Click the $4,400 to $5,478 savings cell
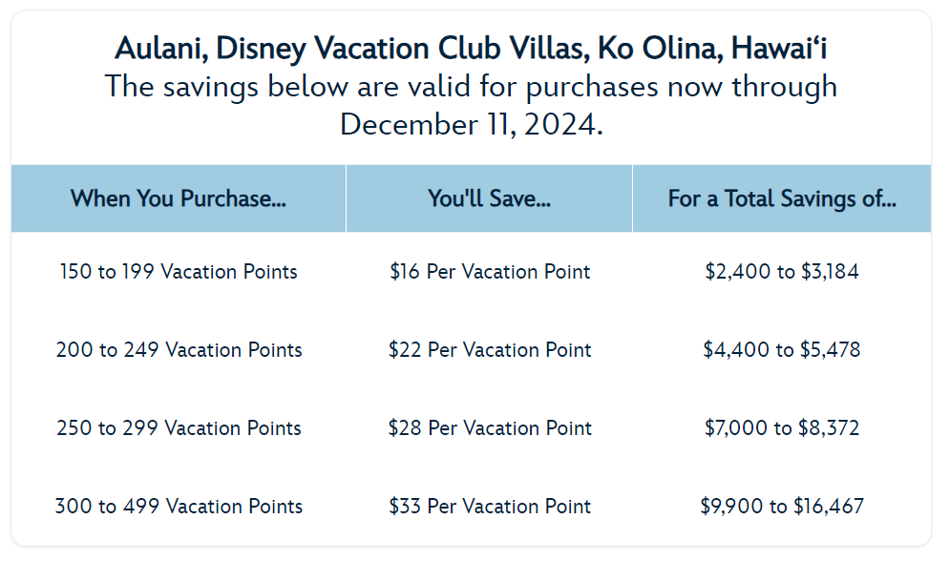 click(x=782, y=350)
